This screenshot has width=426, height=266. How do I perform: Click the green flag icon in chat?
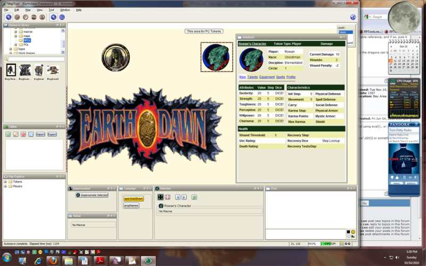click(353, 236)
